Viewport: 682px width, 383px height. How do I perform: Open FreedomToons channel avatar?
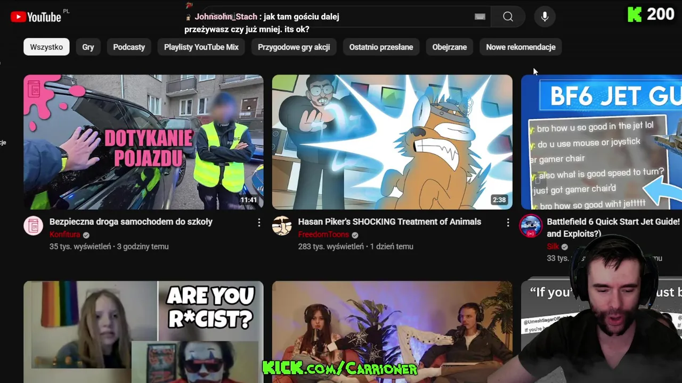pyautogui.click(x=282, y=226)
